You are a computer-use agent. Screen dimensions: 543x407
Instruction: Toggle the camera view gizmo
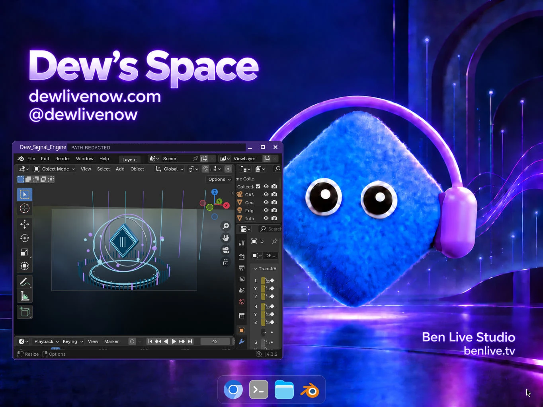click(226, 250)
